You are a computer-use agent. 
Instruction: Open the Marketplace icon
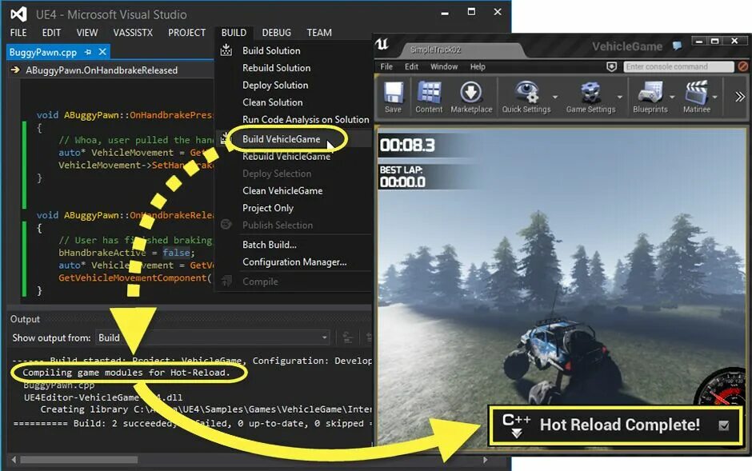471,98
